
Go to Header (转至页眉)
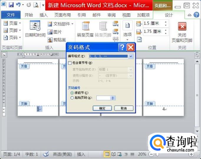pyautogui.click(x=85, y=29)
